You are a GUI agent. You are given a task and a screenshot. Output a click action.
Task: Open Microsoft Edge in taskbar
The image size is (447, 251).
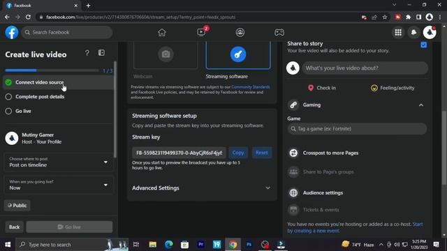169,245
